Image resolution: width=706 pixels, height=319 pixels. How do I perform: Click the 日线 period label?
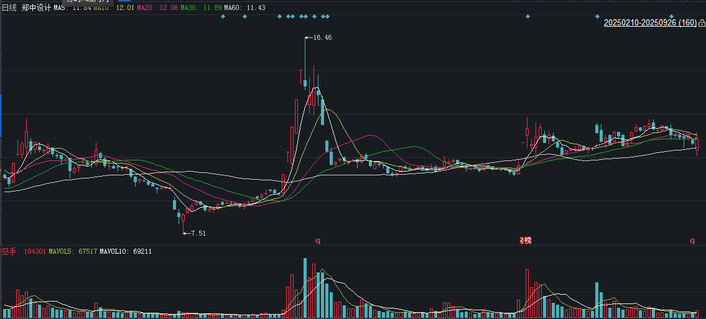pos(9,7)
